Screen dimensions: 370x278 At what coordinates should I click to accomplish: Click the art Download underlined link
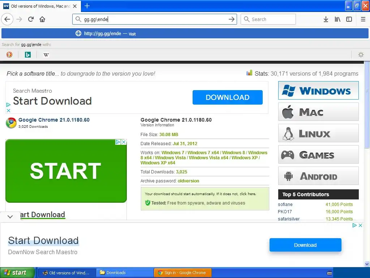43,215
